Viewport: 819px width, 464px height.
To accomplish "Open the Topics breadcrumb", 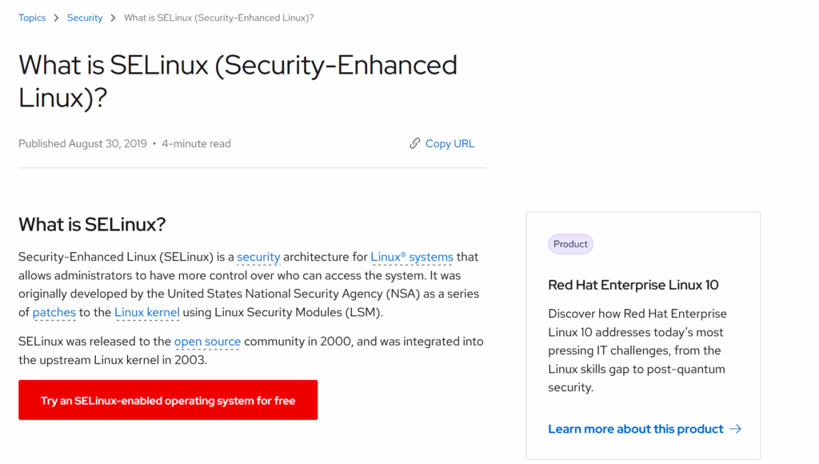I will point(32,18).
